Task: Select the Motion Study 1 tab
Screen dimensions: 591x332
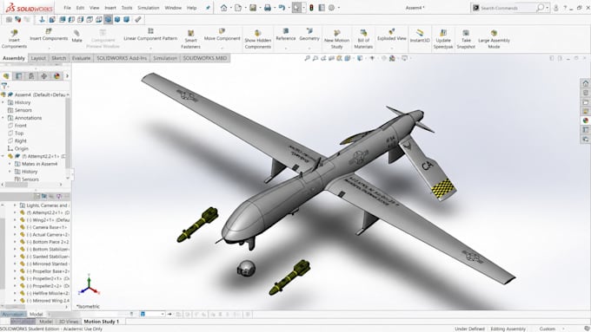Action: [101, 322]
